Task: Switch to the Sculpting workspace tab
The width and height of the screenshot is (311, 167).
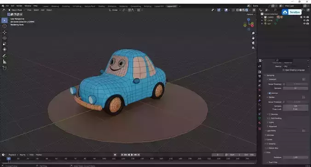Action: [x=66, y=6]
